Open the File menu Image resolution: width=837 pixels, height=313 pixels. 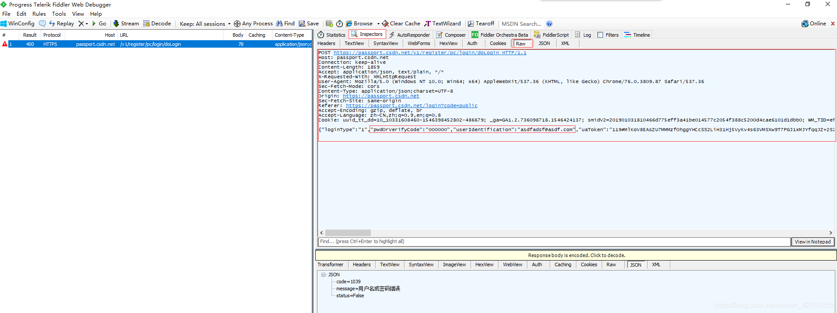(x=7, y=14)
